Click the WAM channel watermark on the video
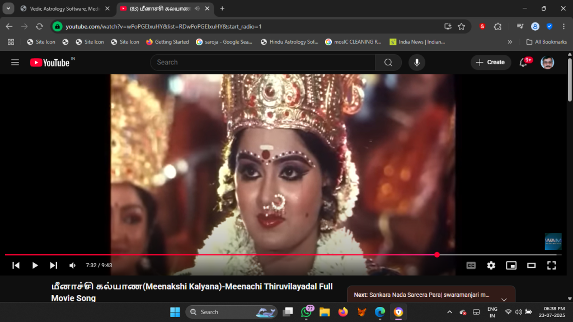The width and height of the screenshot is (573, 322). click(553, 241)
